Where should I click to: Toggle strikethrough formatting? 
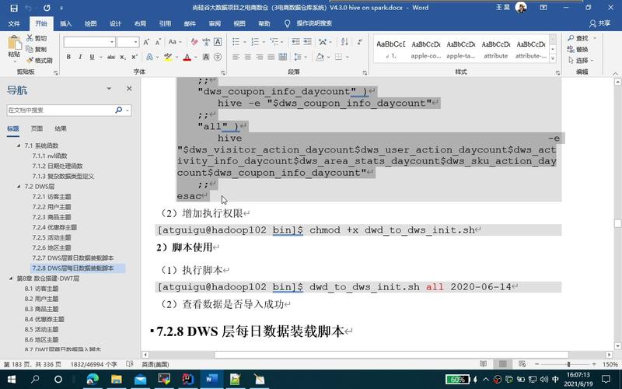pyautogui.click(x=111, y=57)
